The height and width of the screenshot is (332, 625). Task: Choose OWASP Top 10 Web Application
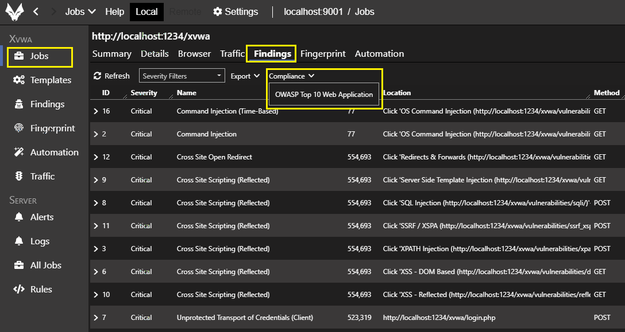click(x=323, y=95)
